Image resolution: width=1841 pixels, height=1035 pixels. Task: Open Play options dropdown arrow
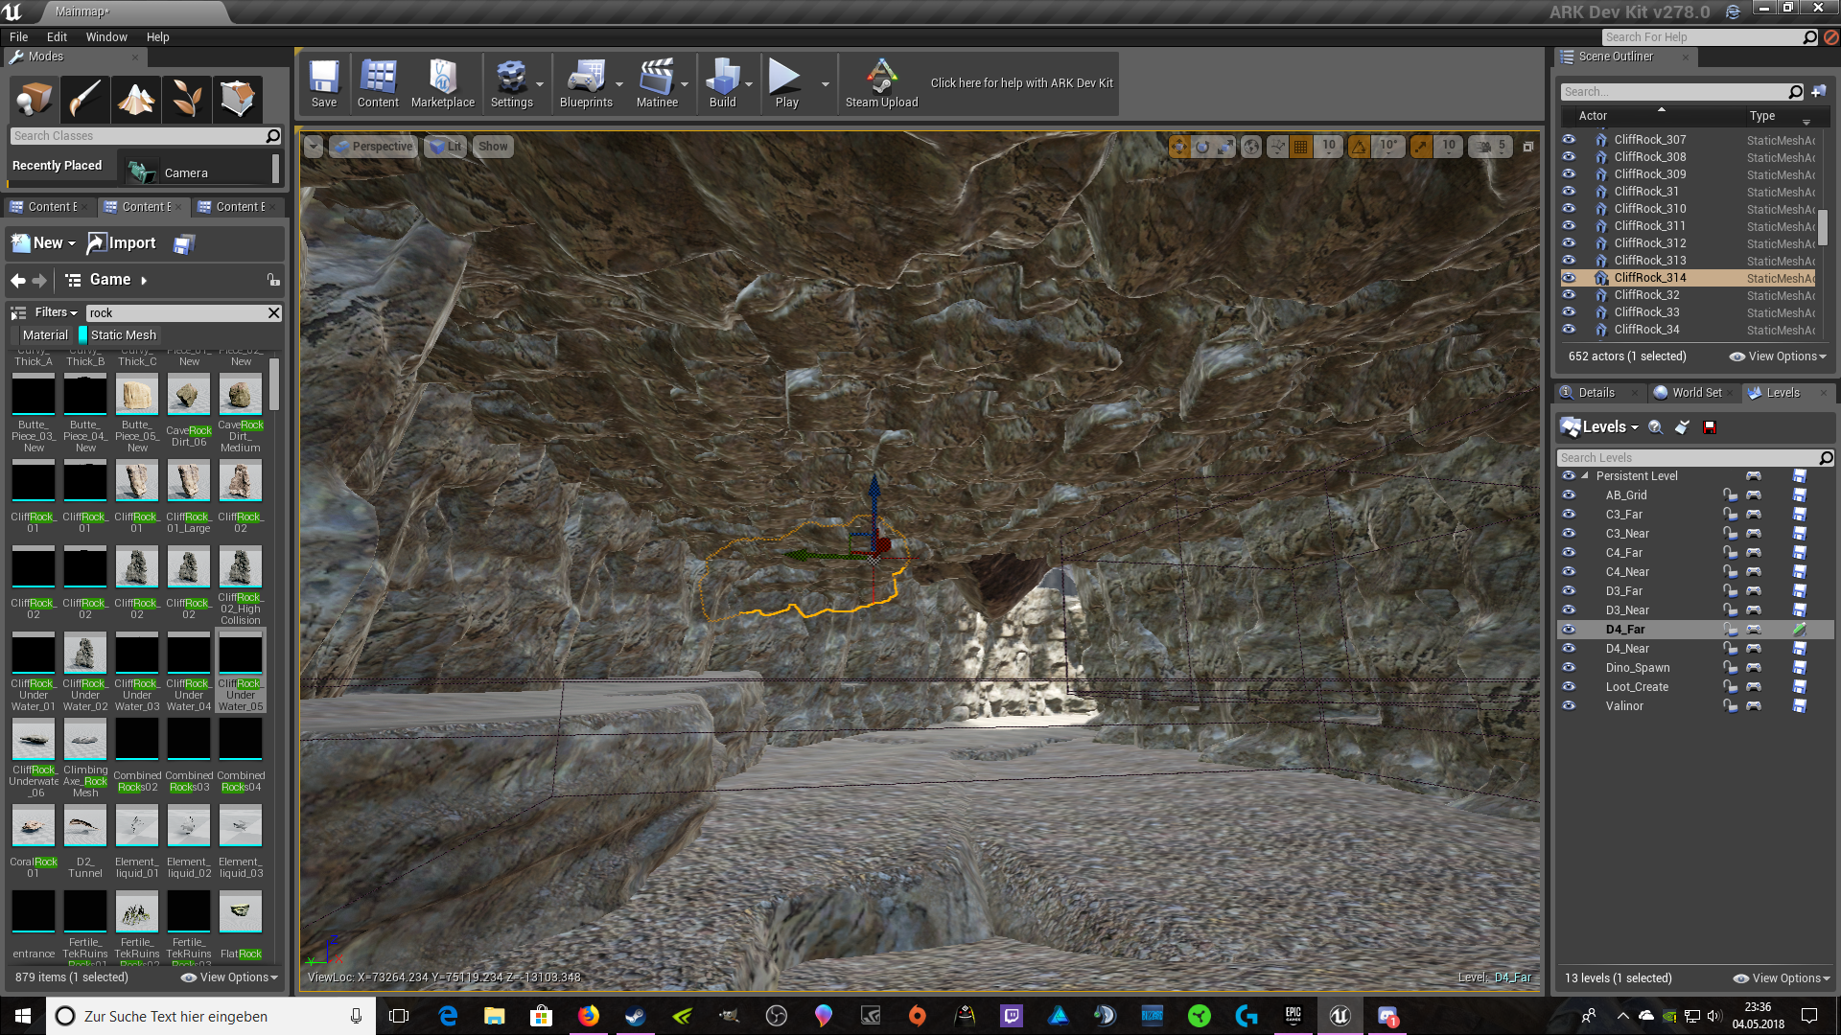point(826,84)
